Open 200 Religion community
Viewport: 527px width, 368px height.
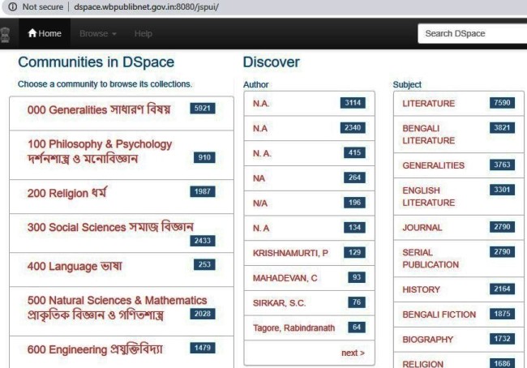click(x=67, y=193)
